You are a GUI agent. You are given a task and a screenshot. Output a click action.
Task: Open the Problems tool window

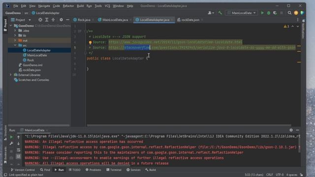coord(93,170)
